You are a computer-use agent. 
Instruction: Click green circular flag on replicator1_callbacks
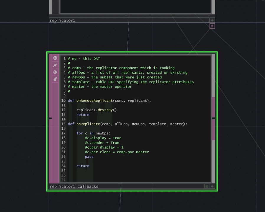click(207, 186)
